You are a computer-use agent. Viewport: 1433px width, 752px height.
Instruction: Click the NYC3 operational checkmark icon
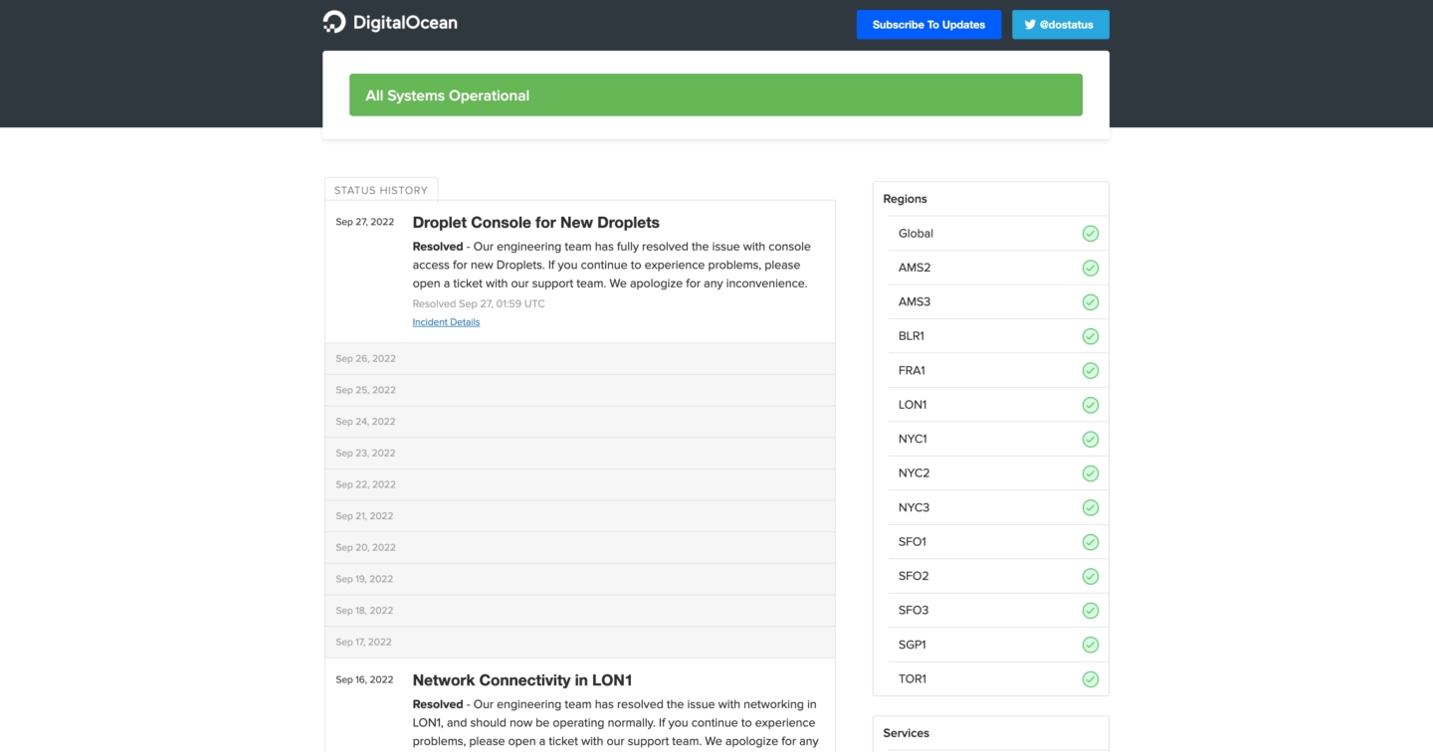click(x=1091, y=508)
